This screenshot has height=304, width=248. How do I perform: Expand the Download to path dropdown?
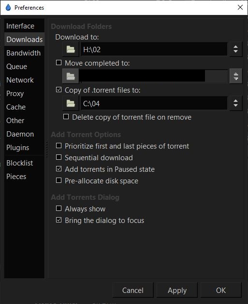click(x=236, y=49)
